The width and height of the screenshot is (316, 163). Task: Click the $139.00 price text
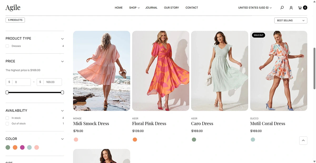coord(138,131)
